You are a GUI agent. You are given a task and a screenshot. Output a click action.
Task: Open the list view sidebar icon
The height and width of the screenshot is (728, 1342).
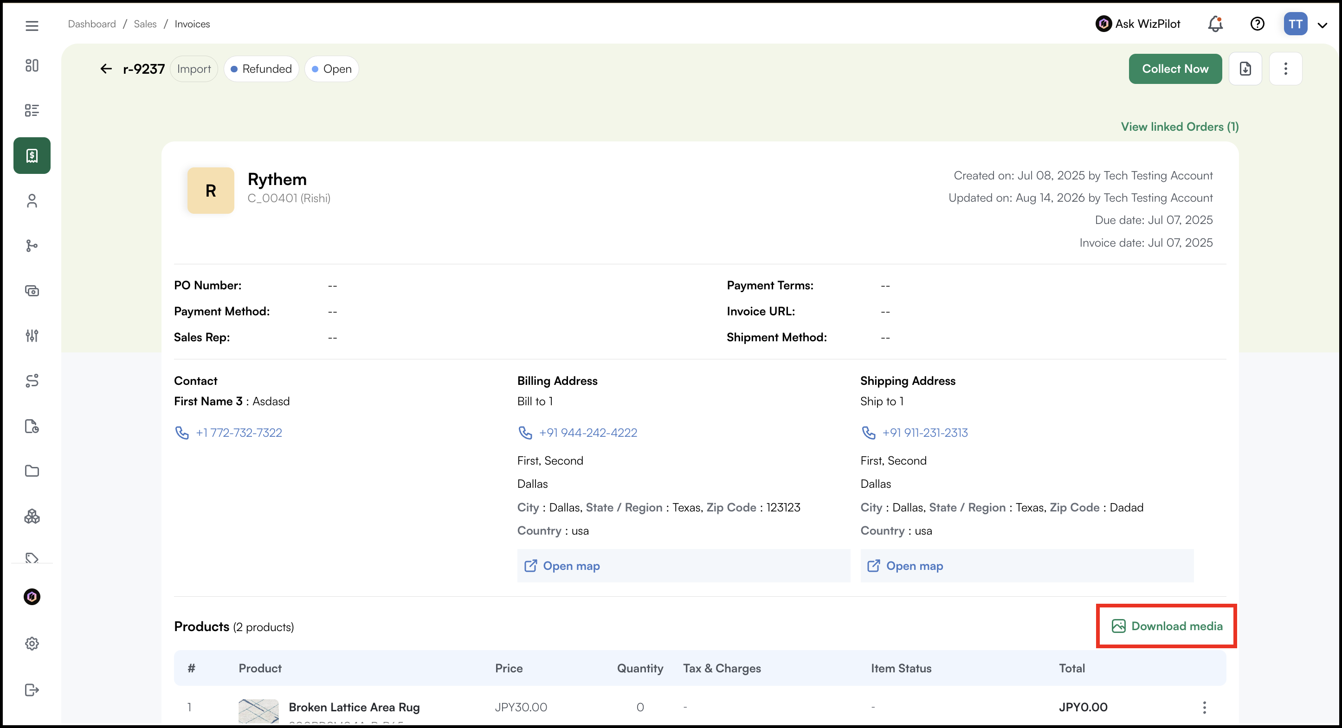click(x=32, y=110)
